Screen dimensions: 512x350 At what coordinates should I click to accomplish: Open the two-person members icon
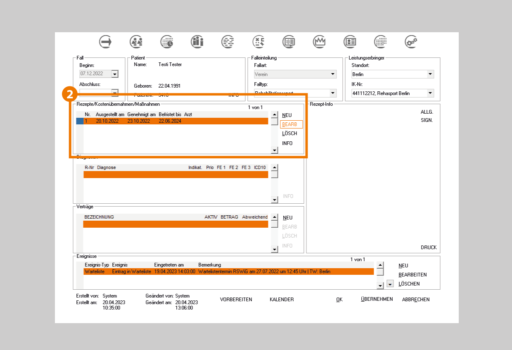[136, 41]
